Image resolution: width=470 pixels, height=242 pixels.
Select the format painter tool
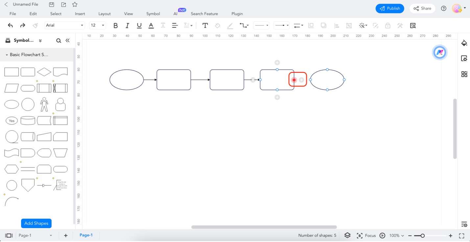click(35, 25)
